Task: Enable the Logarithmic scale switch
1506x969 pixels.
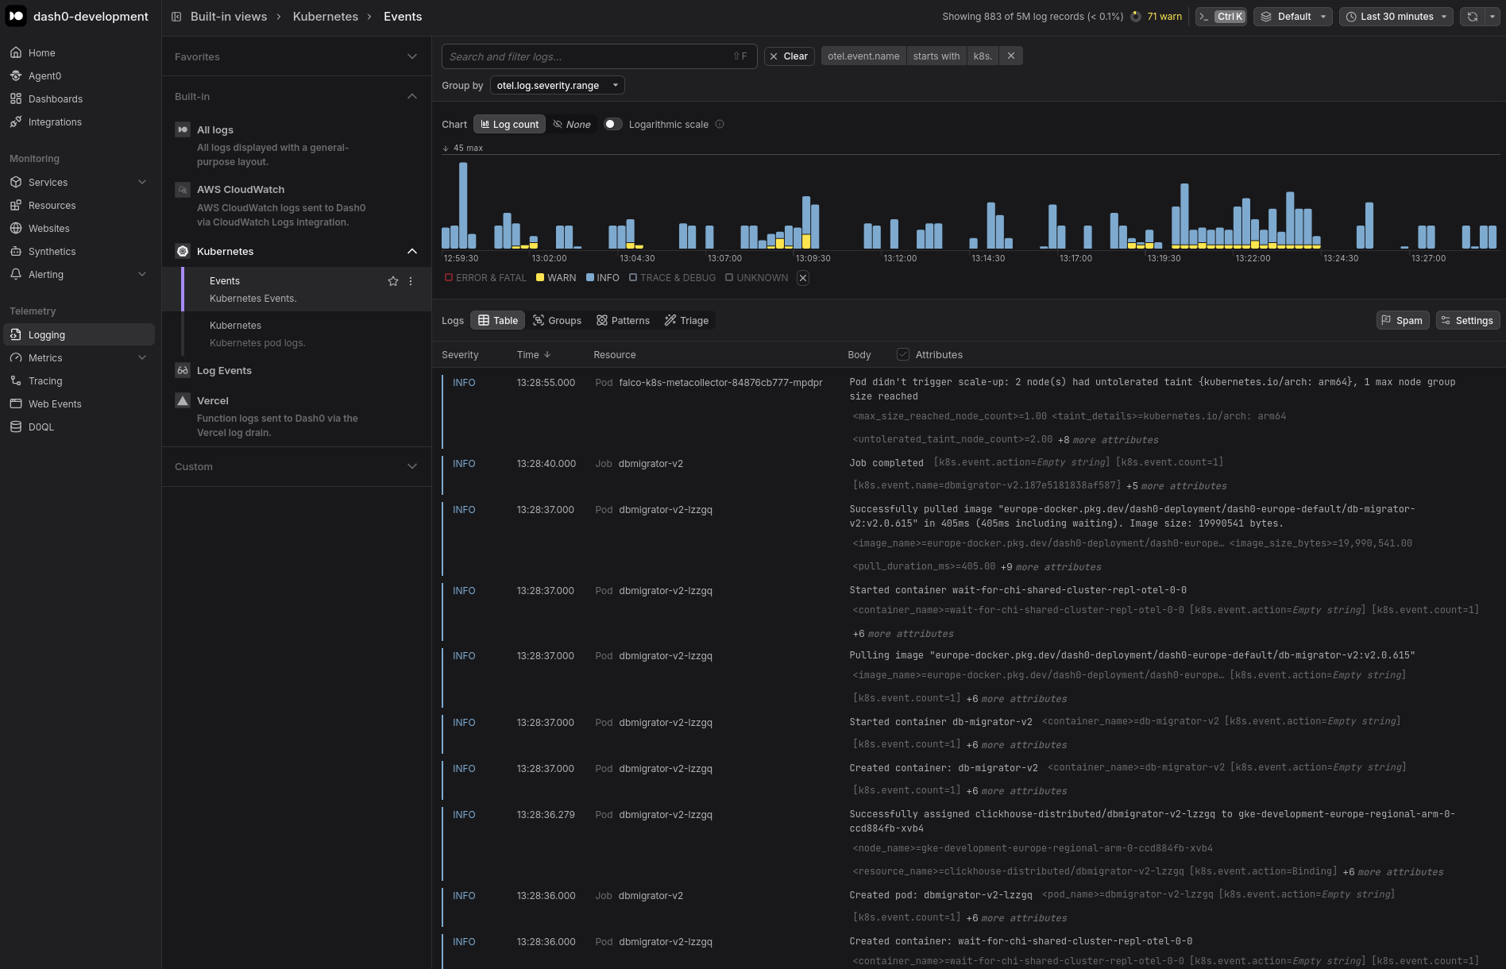Action: tap(612, 125)
